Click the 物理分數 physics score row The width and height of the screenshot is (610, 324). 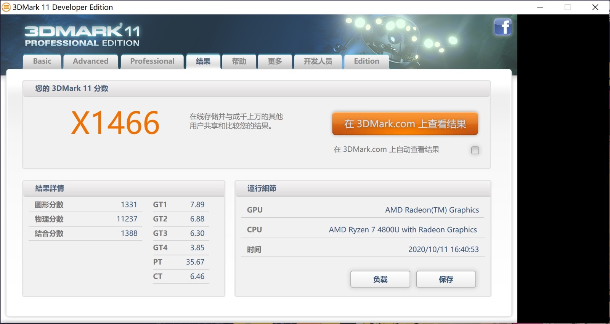click(86, 219)
